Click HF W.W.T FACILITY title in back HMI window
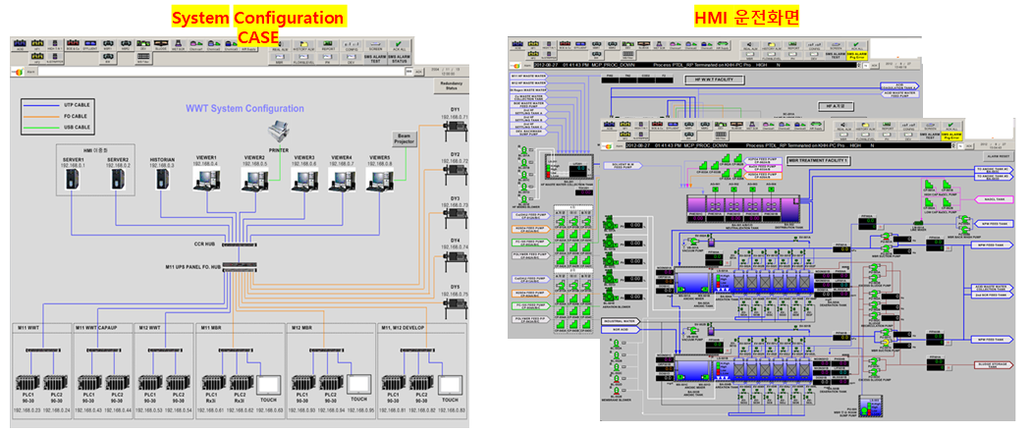 click(x=714, y=79)
